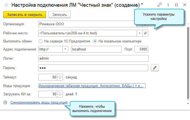Open the Рабочее место selection form icon
This screenshot has height=120, width=190.
146,33
